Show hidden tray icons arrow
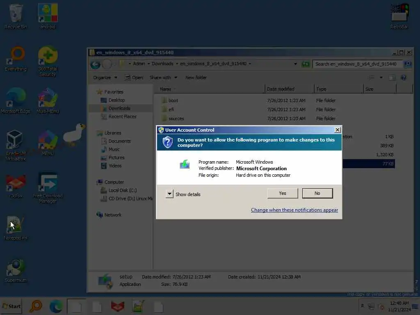Screen dimensions: 420x315 click(x=363, y=306)
